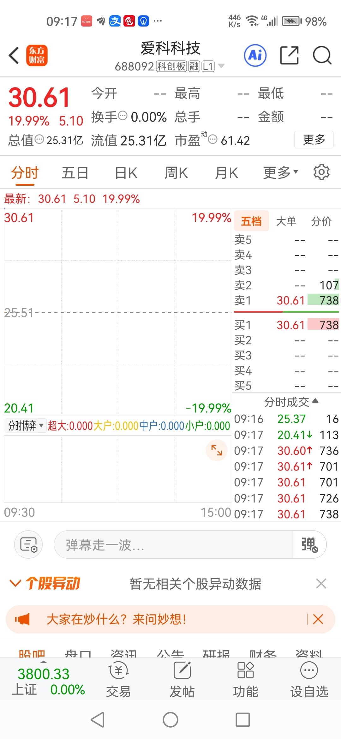Tap the 09:17 30.60 trade row

tap(286, 451)
